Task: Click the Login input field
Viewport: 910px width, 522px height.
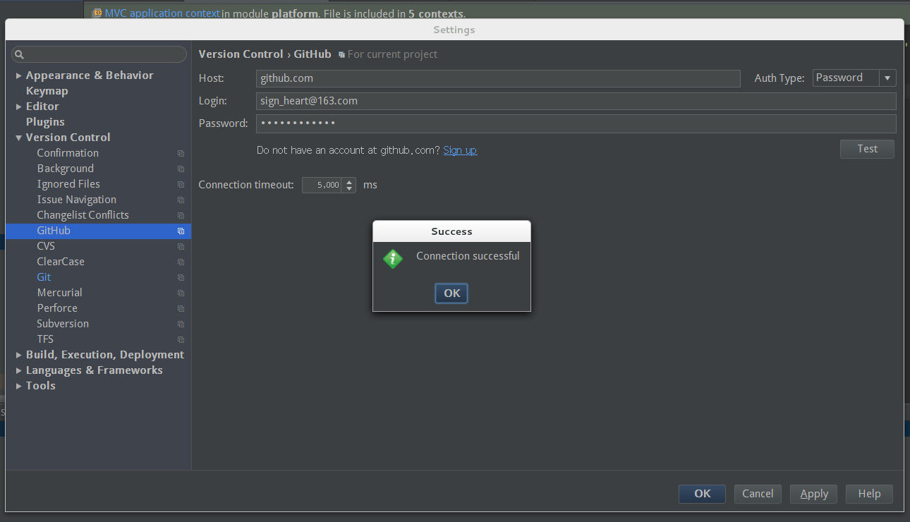Action: click(576, 101)
